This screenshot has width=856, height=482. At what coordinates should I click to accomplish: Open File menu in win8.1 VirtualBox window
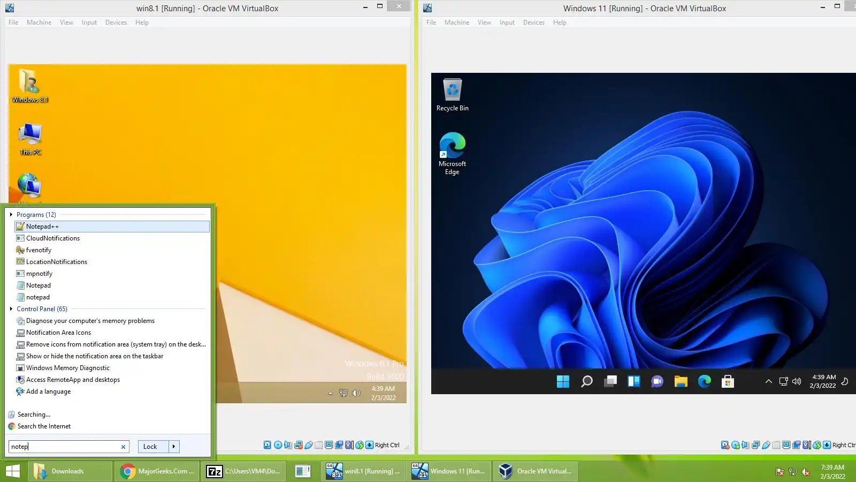[x=13, y=22]
